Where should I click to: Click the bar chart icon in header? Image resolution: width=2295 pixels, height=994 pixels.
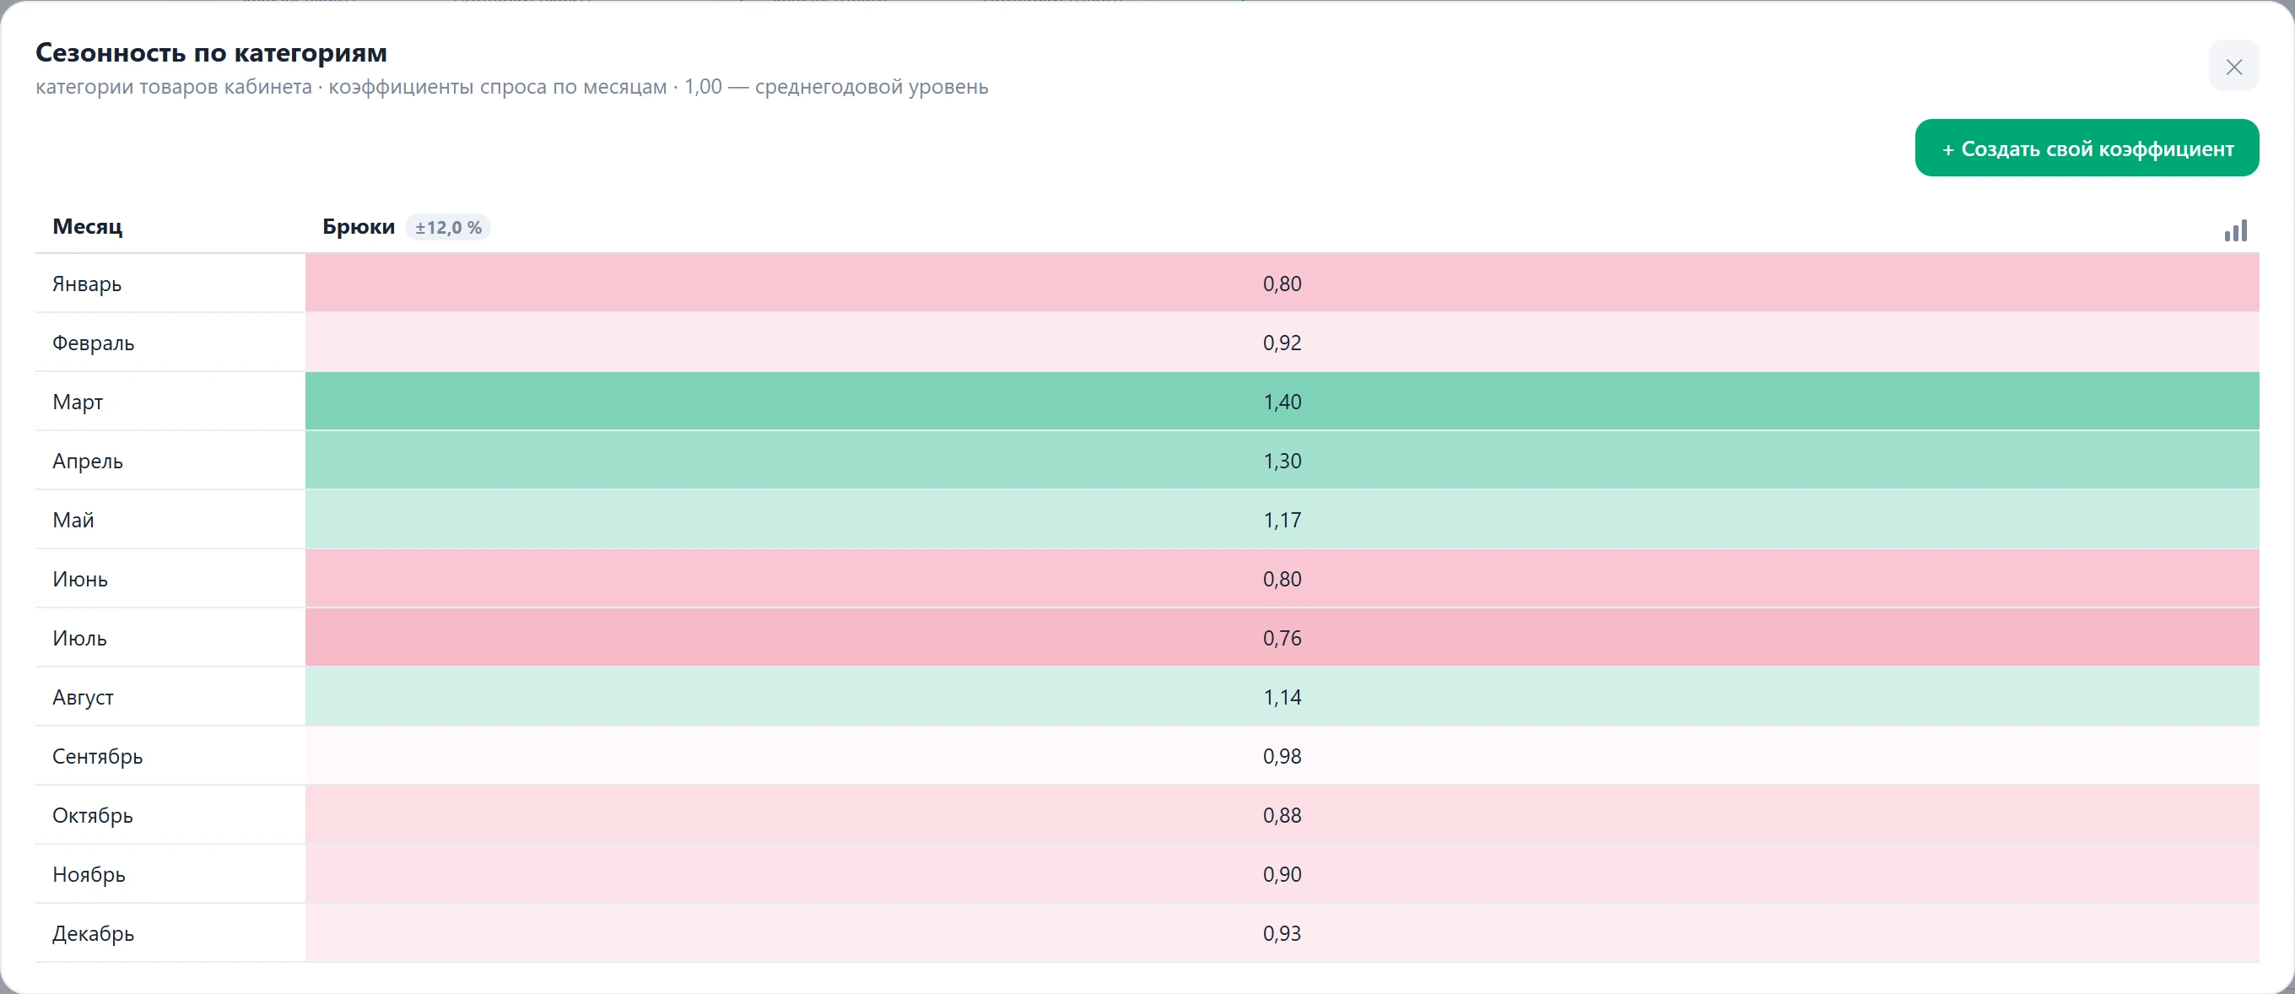[2235, 230]
